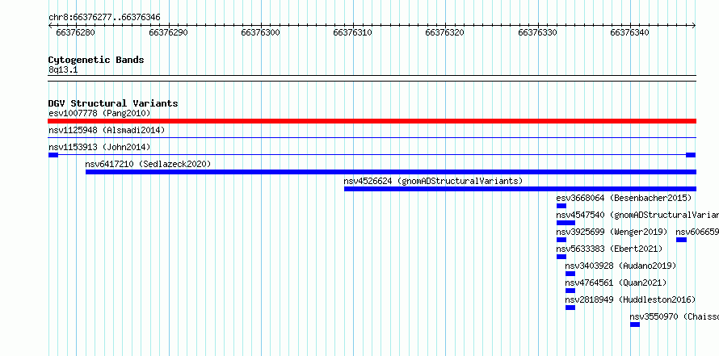719x356 pixels.
Task: Select blue block under nsv3925699
Action: coord(561,240)
